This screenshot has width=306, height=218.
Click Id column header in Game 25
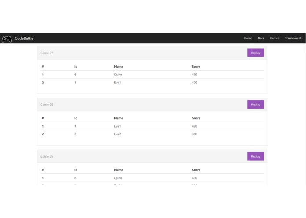pos(76,170)
